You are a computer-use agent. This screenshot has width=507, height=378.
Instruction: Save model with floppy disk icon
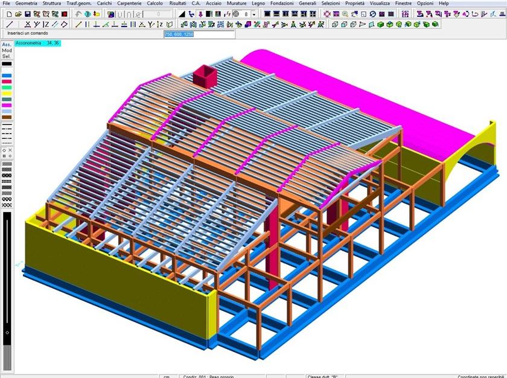coord(28,14)
